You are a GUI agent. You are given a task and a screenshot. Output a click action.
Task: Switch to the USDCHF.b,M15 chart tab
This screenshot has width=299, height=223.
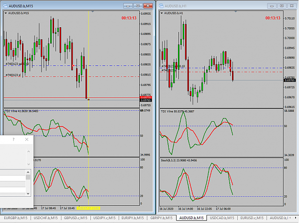(45, 218)
